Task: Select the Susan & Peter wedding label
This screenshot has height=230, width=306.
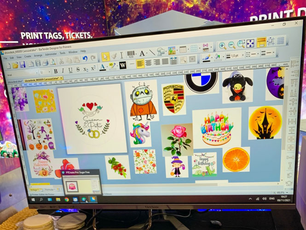Action: point(92,118)
